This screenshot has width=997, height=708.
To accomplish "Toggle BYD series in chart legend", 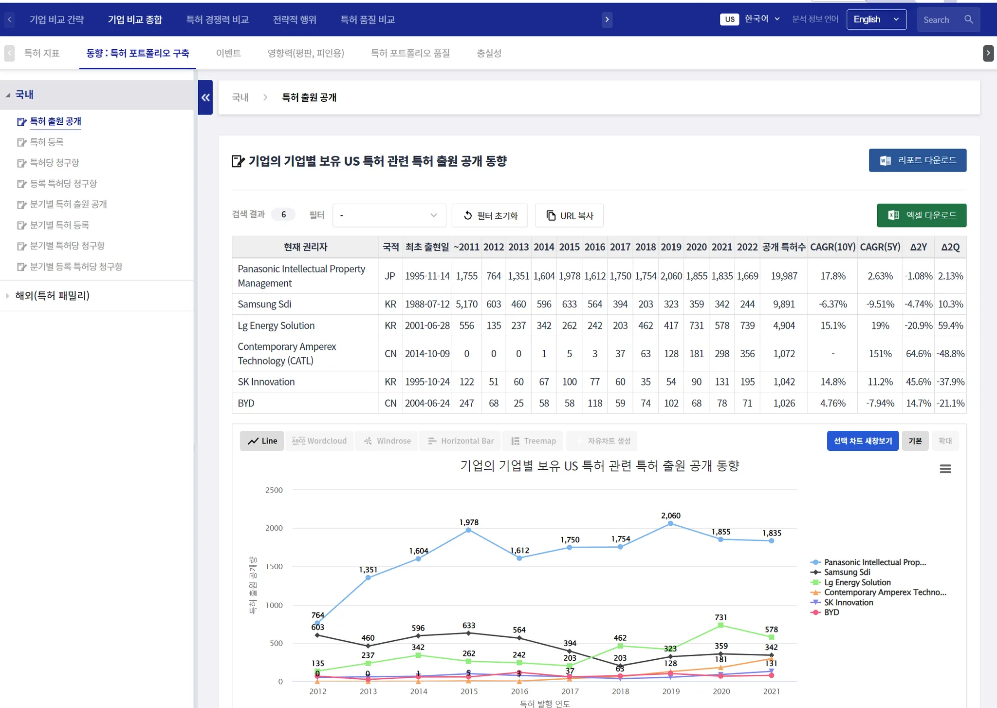I will pyautogui.click(x=831, y=612).
